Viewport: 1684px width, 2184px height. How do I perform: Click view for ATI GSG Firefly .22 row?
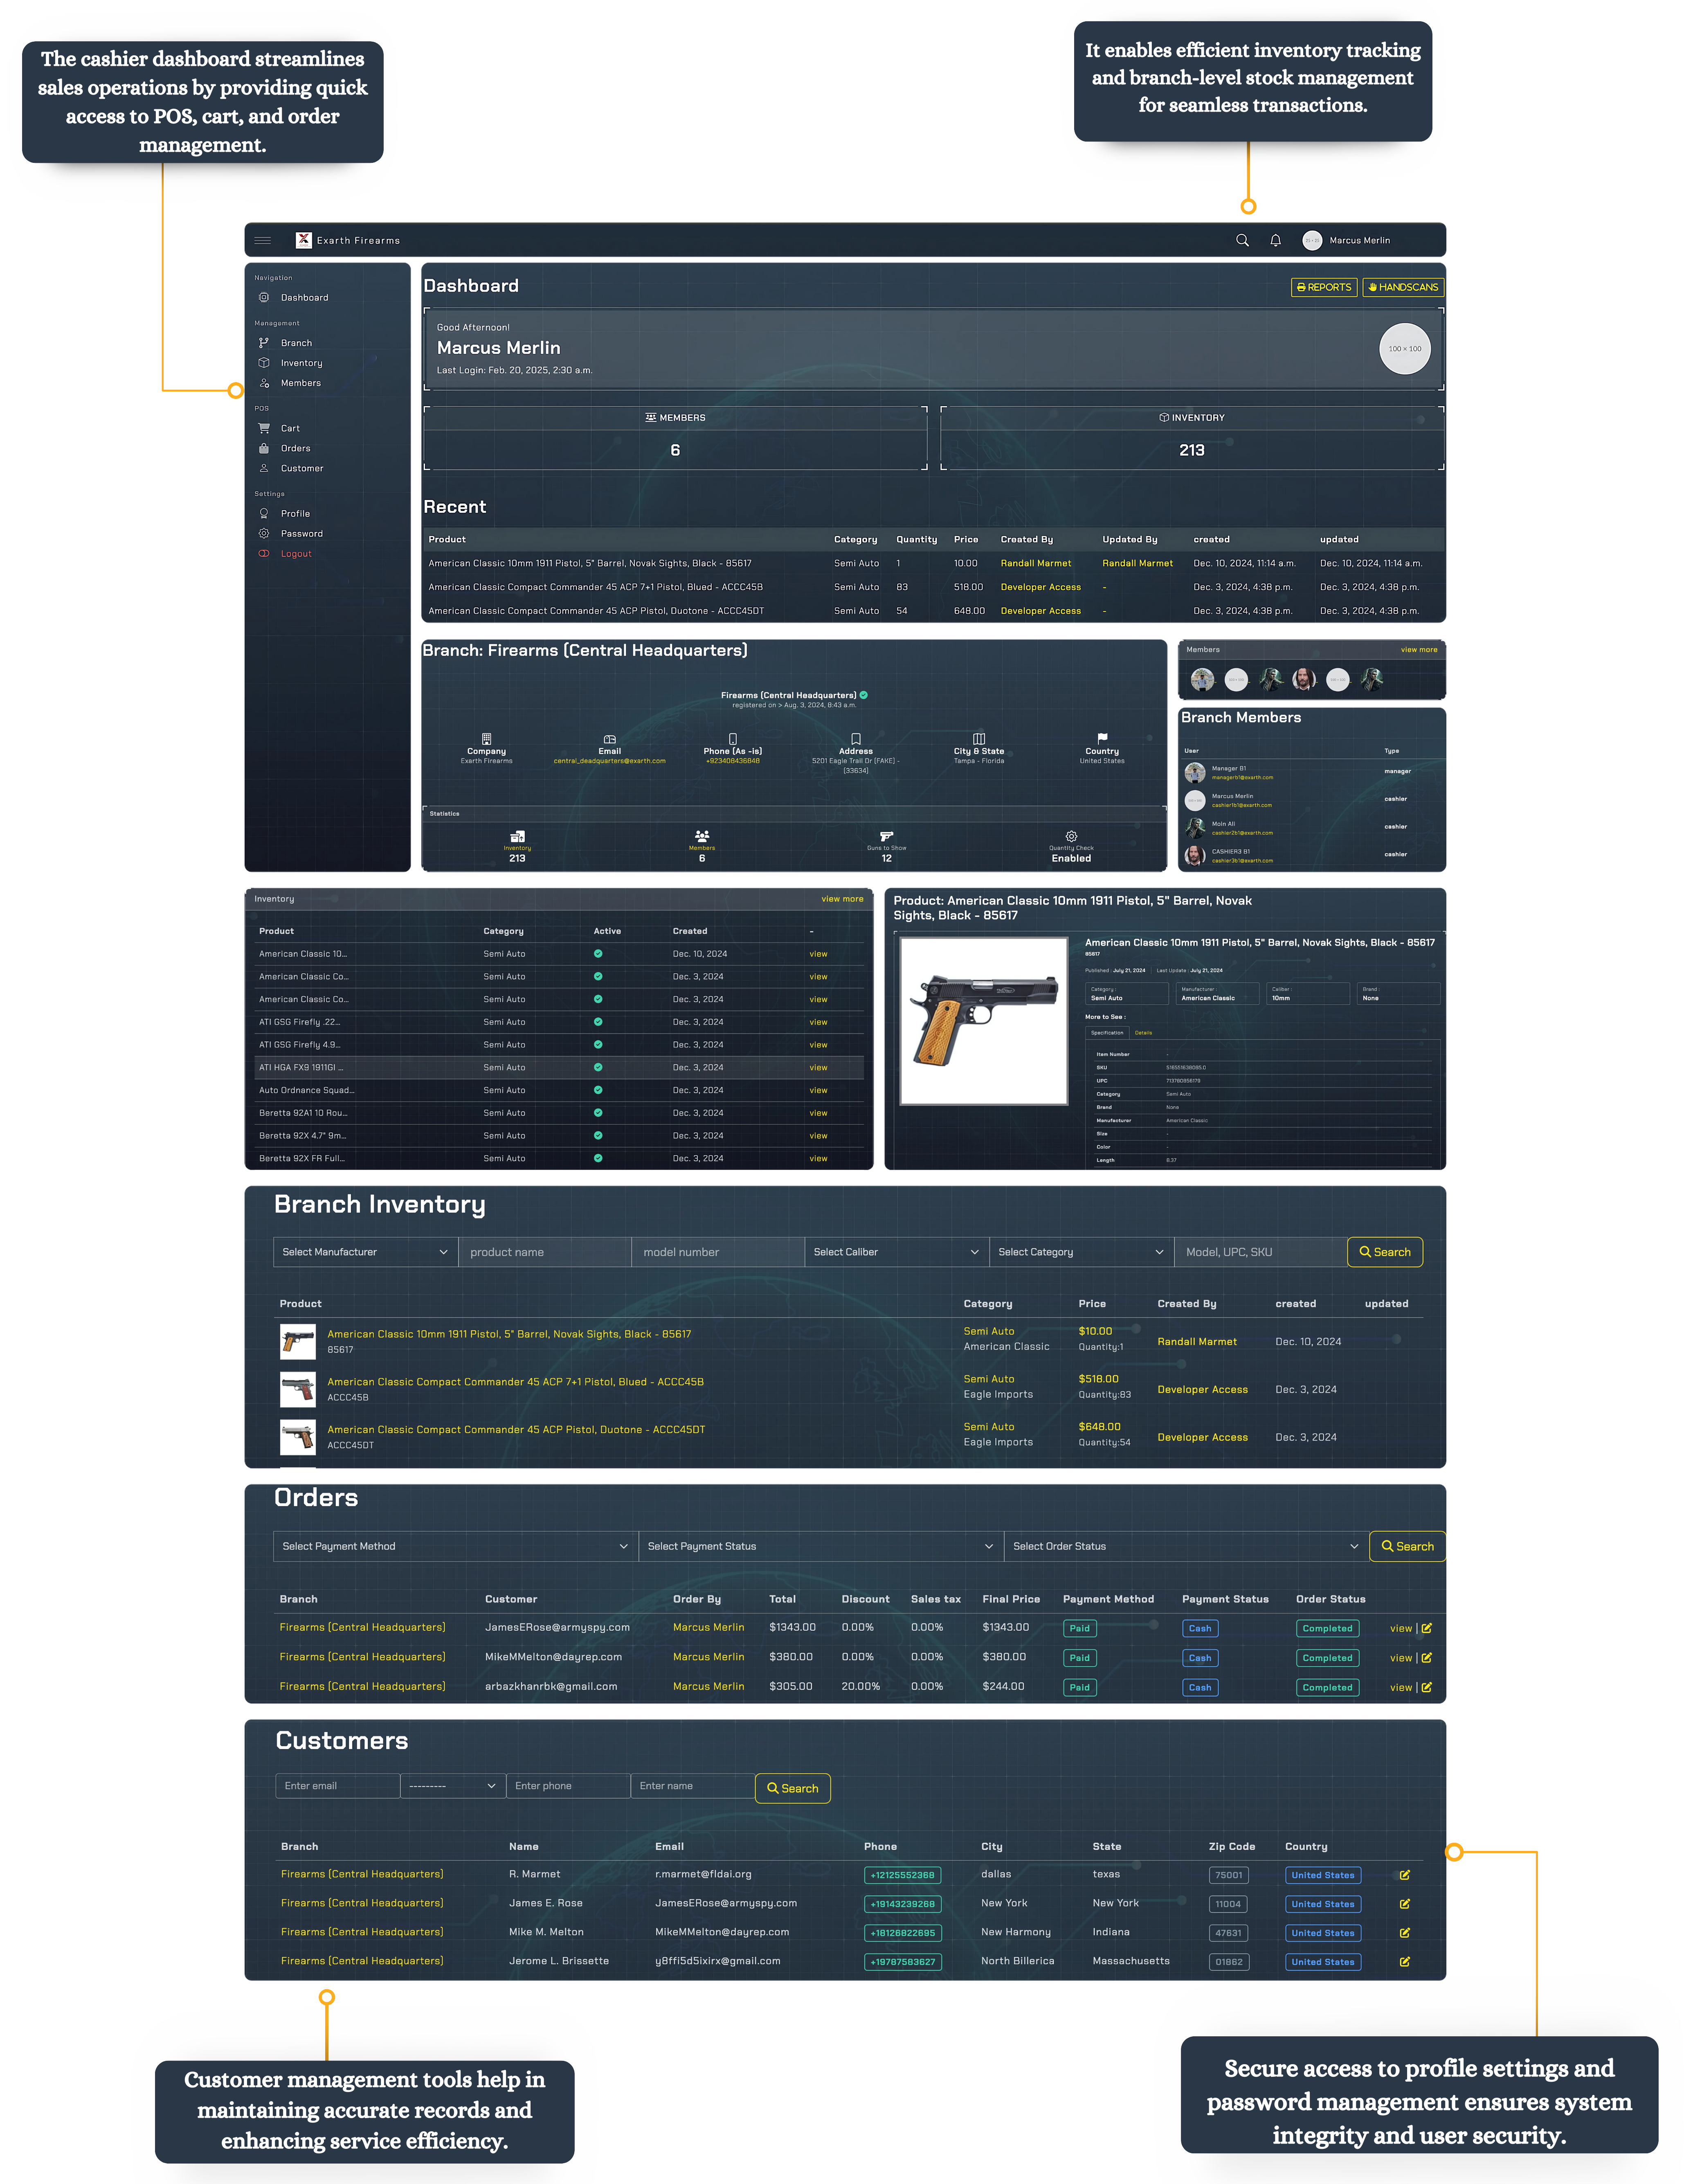[818, 1022]
